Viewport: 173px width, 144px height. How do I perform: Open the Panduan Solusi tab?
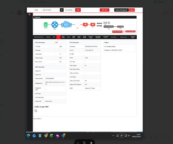133,37
